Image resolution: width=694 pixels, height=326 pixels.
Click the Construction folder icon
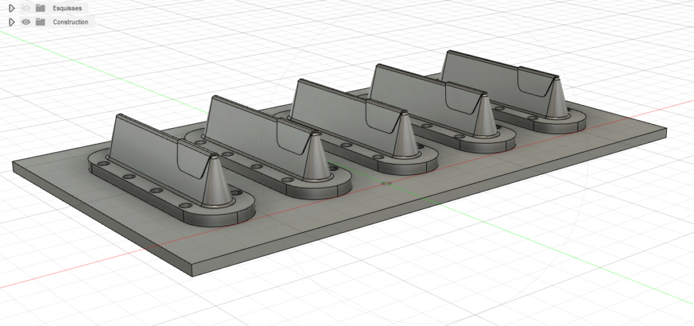40,22
